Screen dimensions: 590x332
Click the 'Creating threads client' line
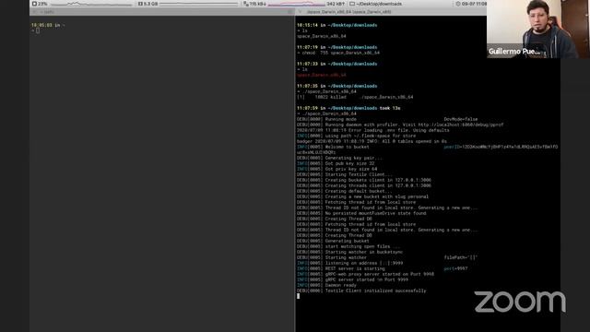pos(364,186)
